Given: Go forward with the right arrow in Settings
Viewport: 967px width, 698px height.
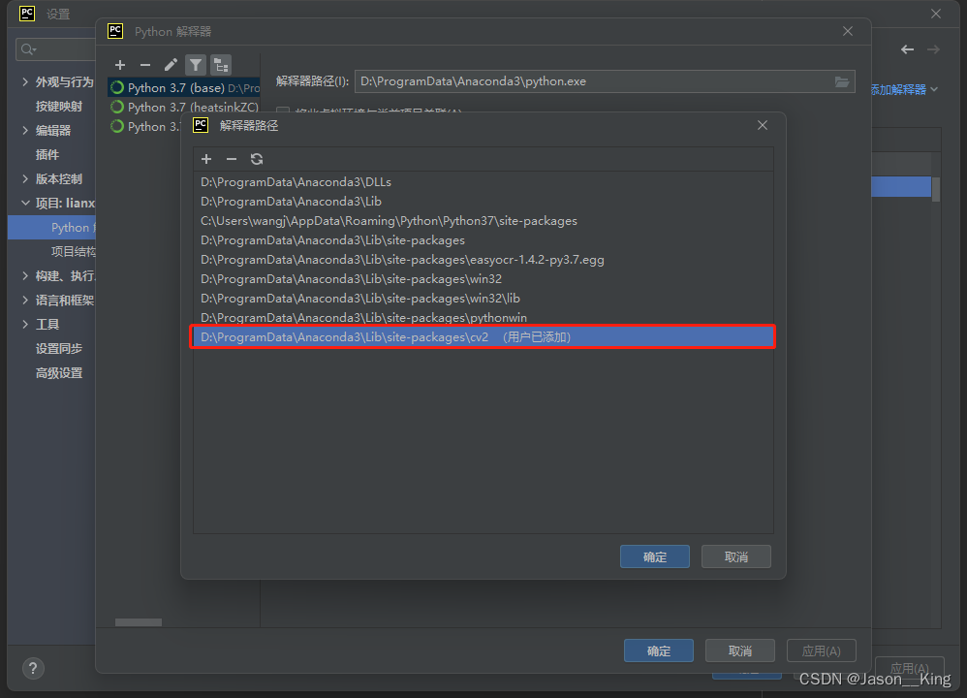Looking at the screenshot, I should coord(934,49).
